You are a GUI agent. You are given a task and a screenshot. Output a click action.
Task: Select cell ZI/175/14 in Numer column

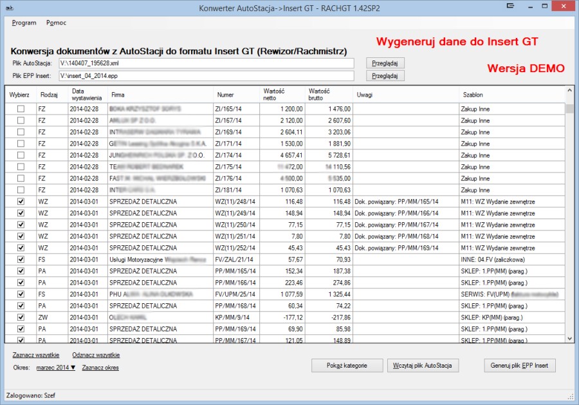coord(237,167)
